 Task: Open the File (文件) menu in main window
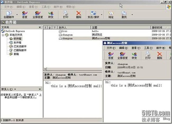(8, 7)
